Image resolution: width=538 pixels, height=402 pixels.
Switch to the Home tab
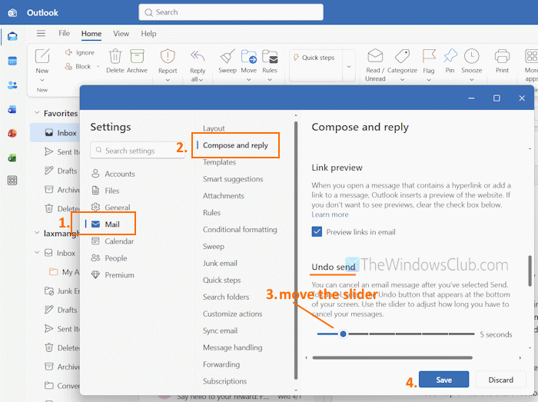tap(91, 34)
